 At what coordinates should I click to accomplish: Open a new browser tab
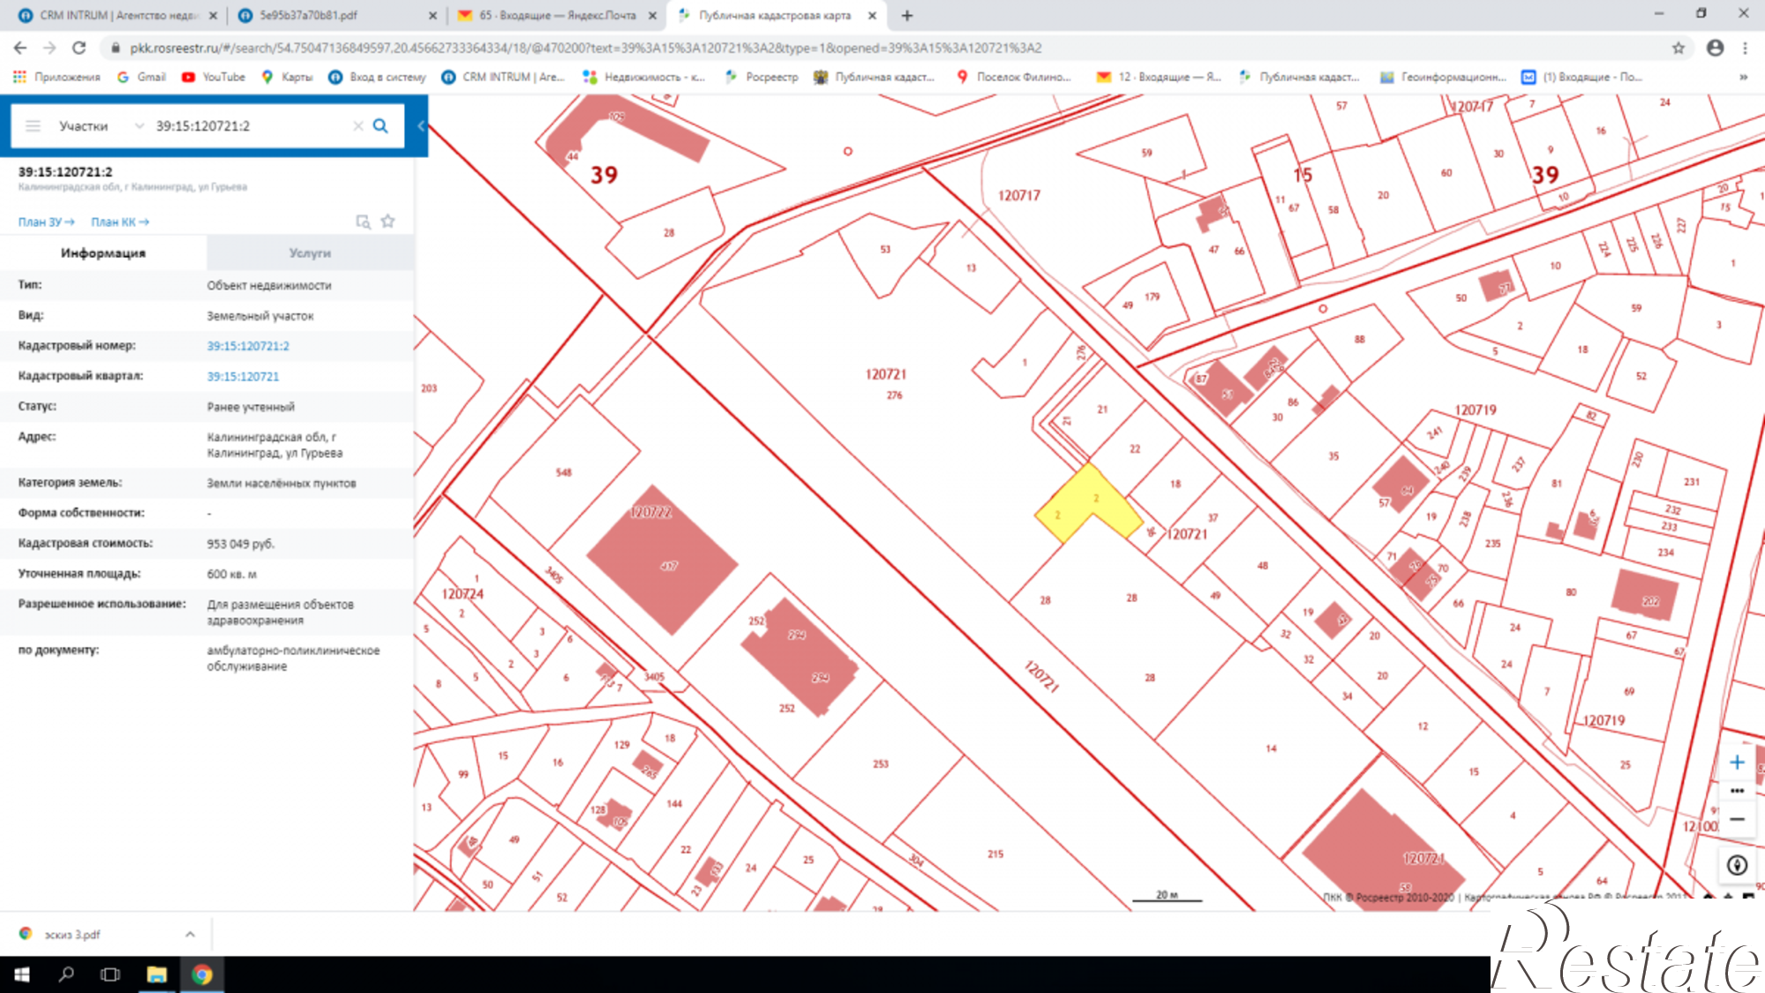click(906, 15)
